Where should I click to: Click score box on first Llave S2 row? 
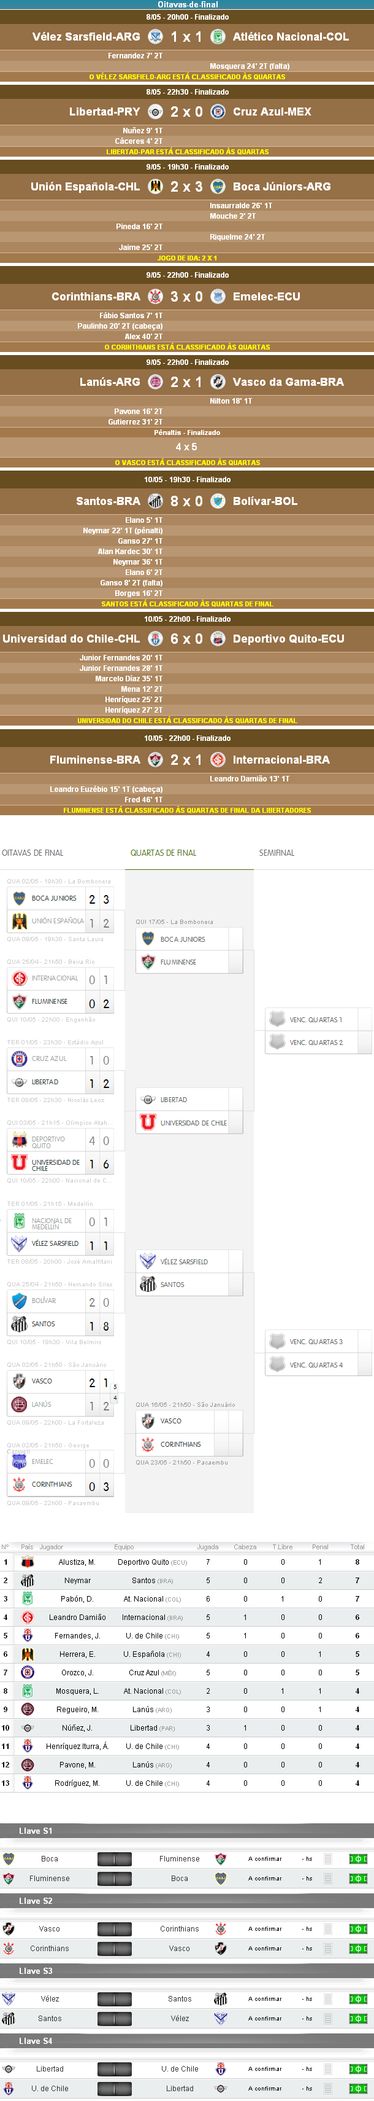[114, 1929]
